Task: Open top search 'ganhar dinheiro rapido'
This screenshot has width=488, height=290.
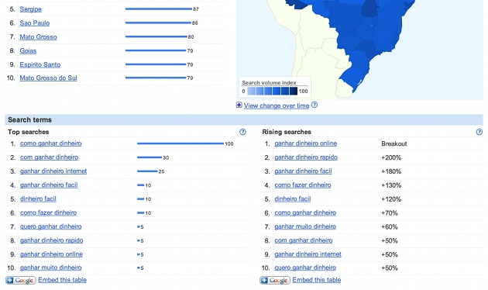Action: [x=52, y=240]
